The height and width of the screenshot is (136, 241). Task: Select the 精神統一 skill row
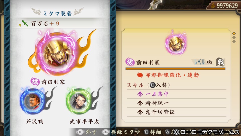[176, 103]
